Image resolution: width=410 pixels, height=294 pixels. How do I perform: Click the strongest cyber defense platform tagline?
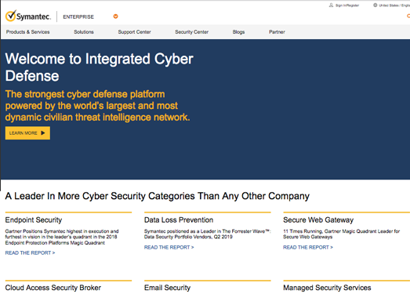[97, 106]
